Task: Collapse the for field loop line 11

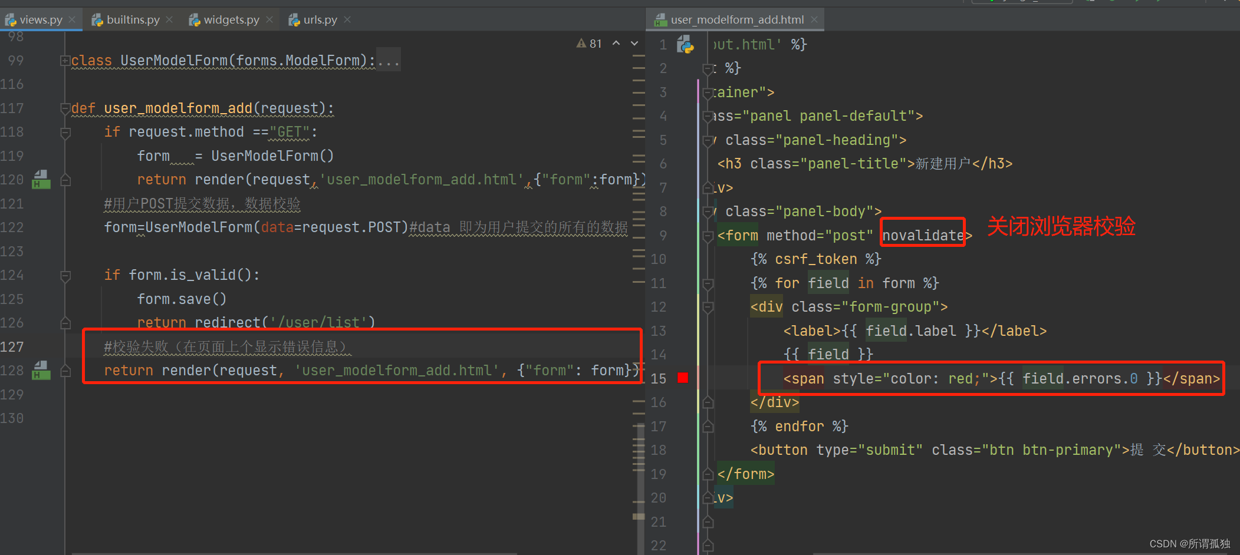Action: 708,284
